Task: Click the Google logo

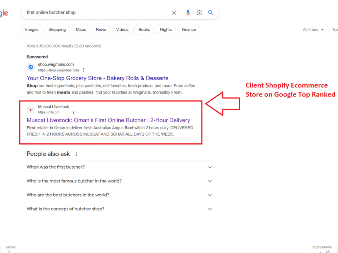Action: 4,13
